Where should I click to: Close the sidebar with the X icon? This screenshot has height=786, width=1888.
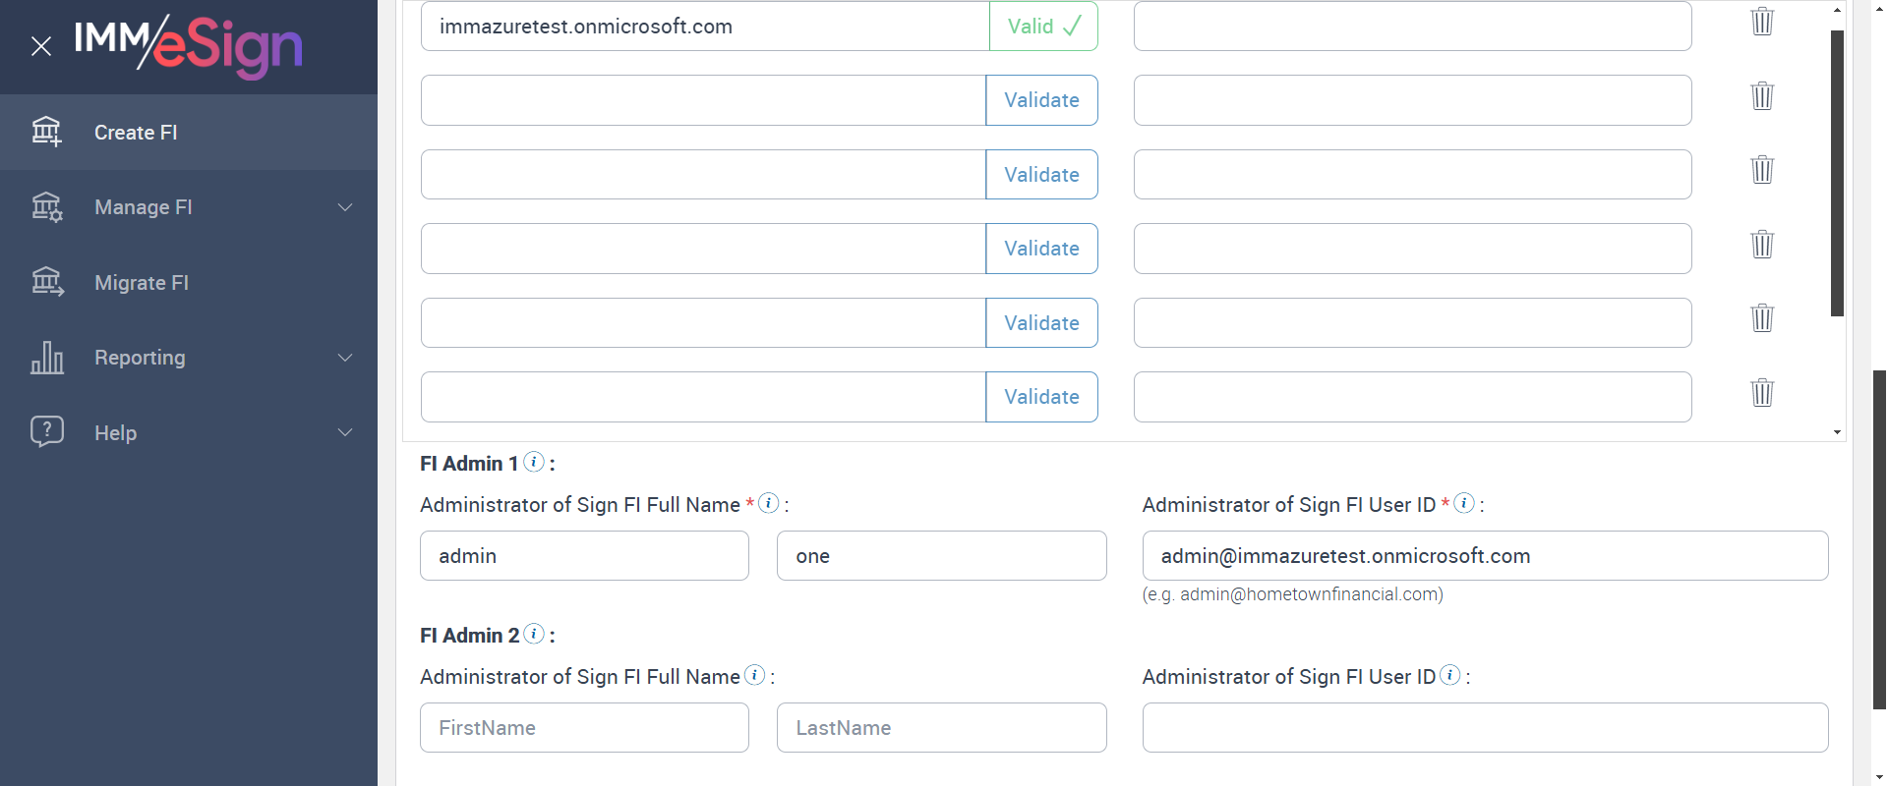click(41, 46)
